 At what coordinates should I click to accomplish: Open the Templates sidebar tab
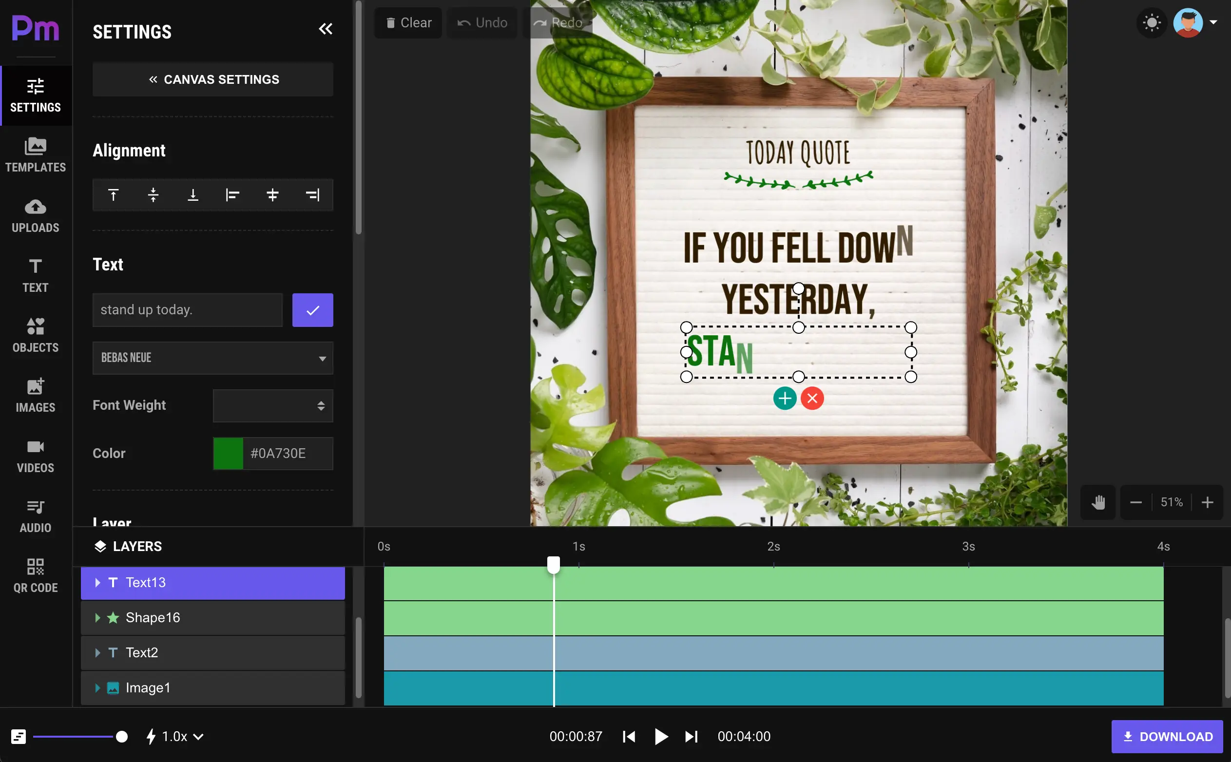pyautogui.click(x=35, y=155)
